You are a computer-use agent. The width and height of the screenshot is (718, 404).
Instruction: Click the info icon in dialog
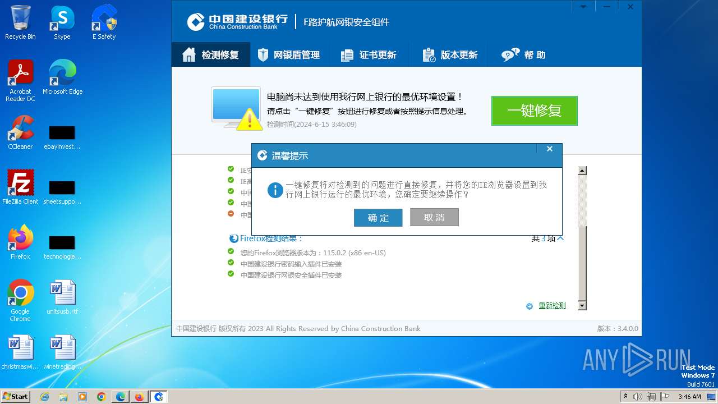pyautogui.click(x=275, y=190)
